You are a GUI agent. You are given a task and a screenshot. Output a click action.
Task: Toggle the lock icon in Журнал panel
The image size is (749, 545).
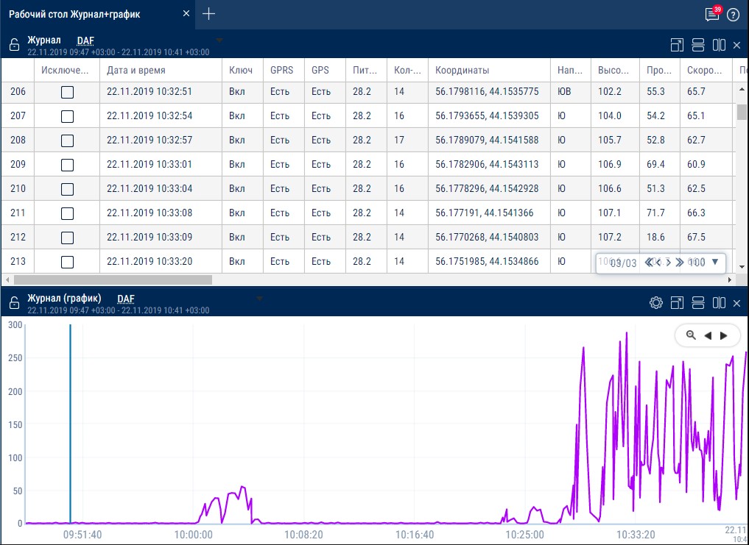point(14,45)
